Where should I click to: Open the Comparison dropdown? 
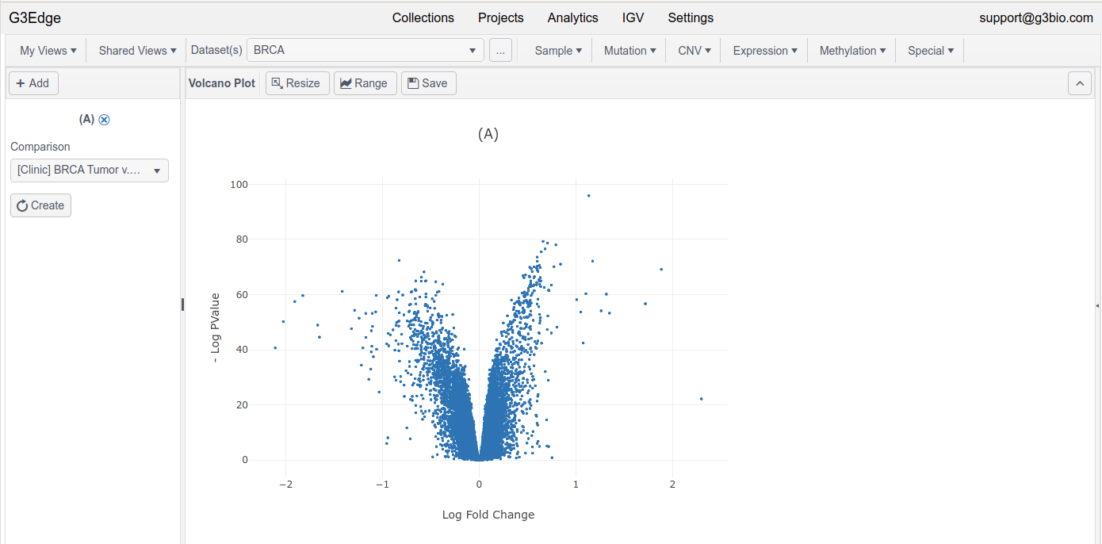click(x=90, y=170)
